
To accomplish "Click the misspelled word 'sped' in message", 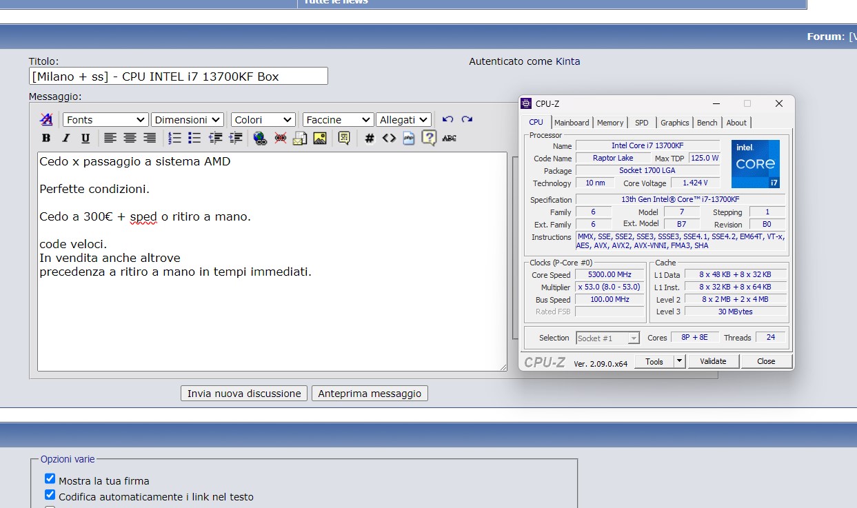I will (143, 216).
